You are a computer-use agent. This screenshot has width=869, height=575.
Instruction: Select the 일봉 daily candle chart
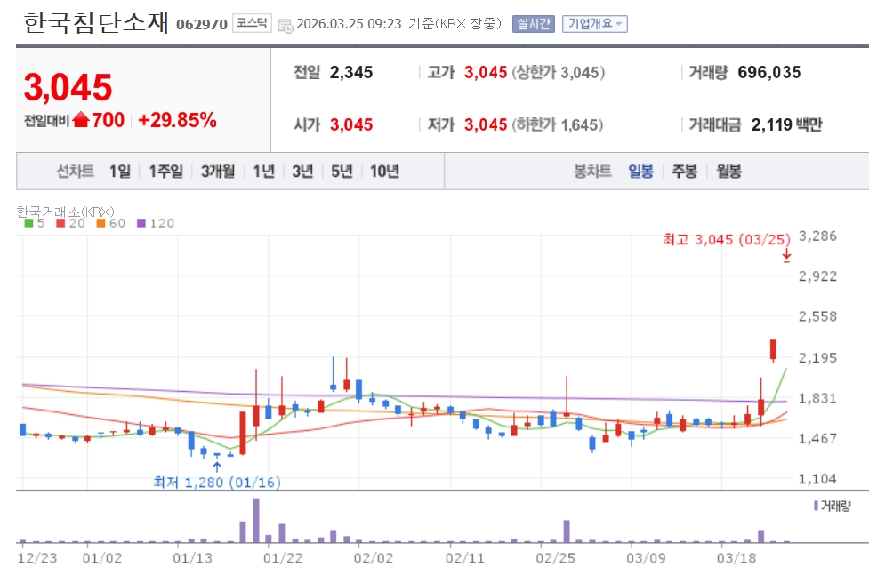point(640,172)
